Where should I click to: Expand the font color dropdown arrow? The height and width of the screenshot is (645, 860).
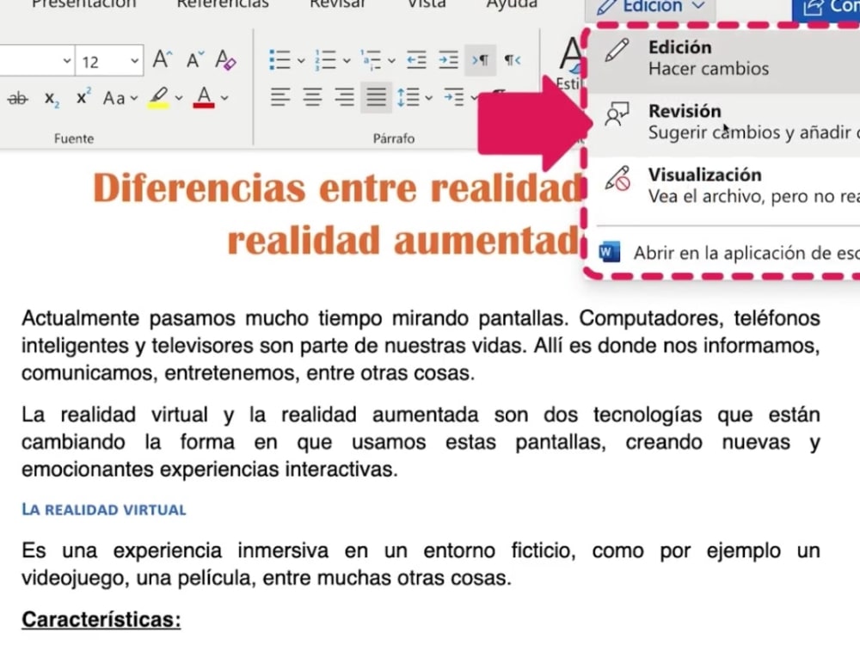coord(224,98)
